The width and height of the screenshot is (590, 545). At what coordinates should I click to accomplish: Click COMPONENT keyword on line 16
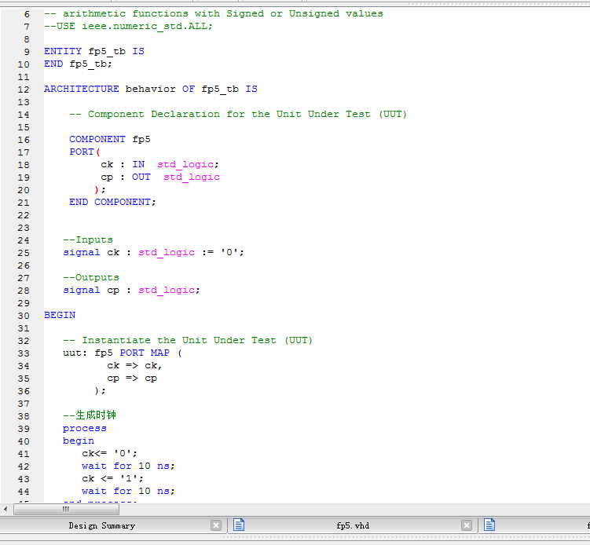tap(97, 139)
